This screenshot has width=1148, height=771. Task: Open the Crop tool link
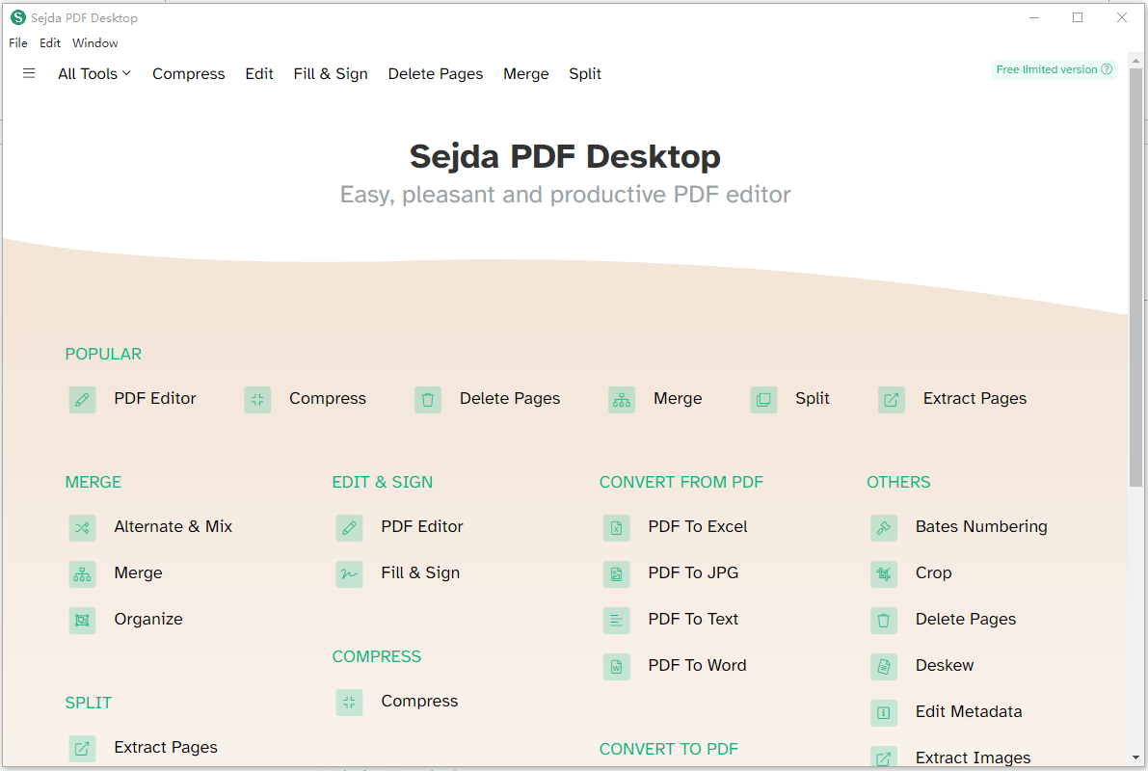tap(933, 572)
